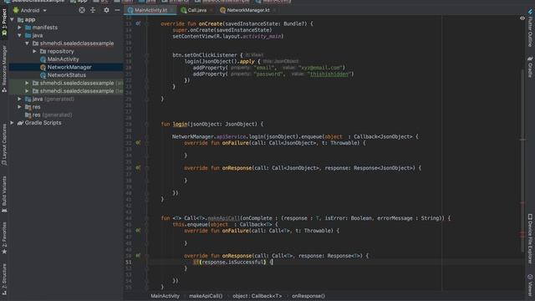Expand the repository package
Screen dimensions: 535x301
[35, 52]
